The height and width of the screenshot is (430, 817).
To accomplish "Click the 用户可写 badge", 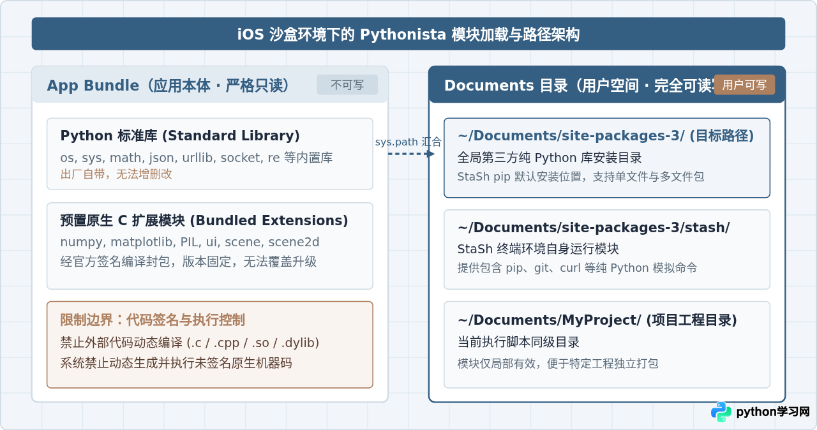I will 744,85.
